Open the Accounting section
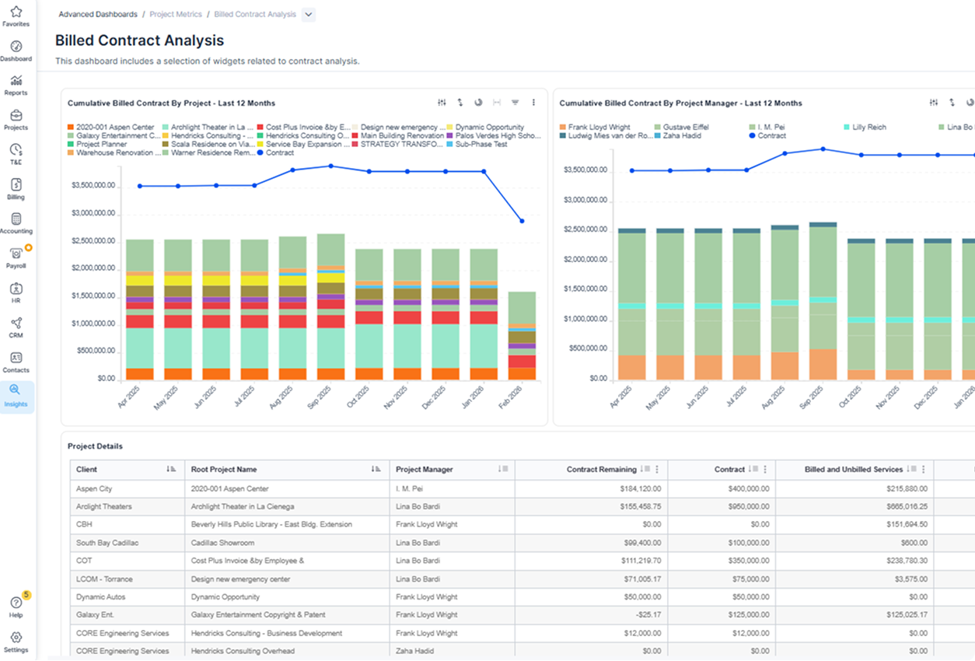 16,224
